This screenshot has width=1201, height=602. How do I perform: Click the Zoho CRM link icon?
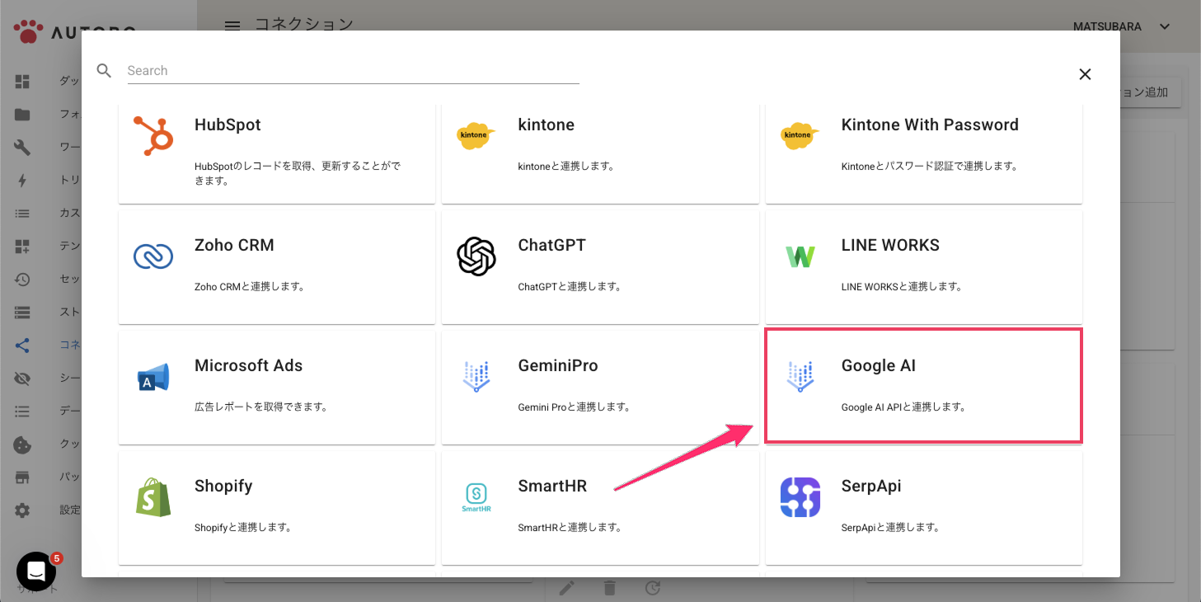153,256
